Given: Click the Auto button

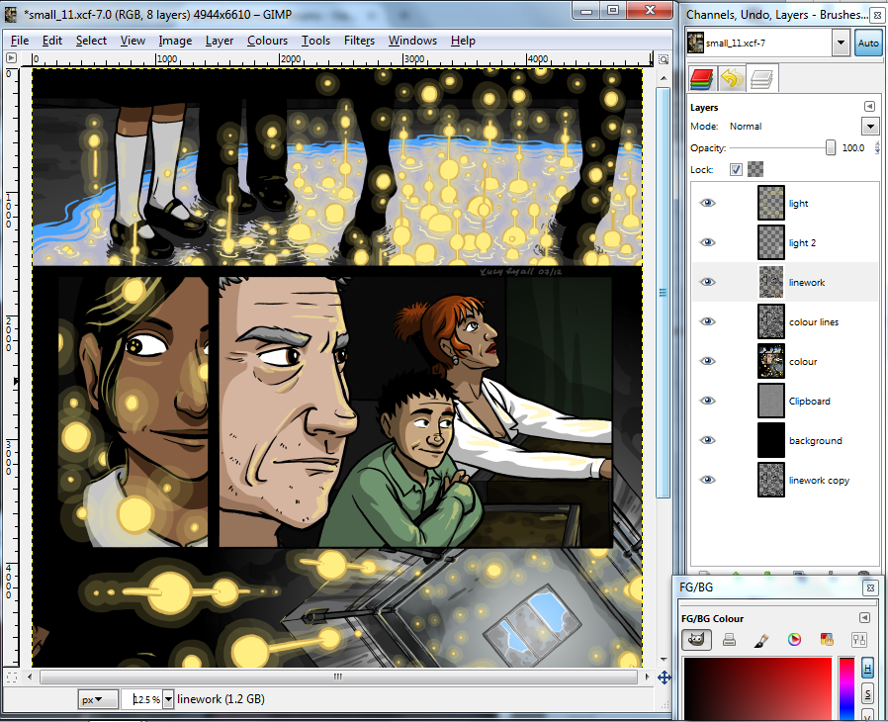Looking at the screenshot, I should click(868, 44).
